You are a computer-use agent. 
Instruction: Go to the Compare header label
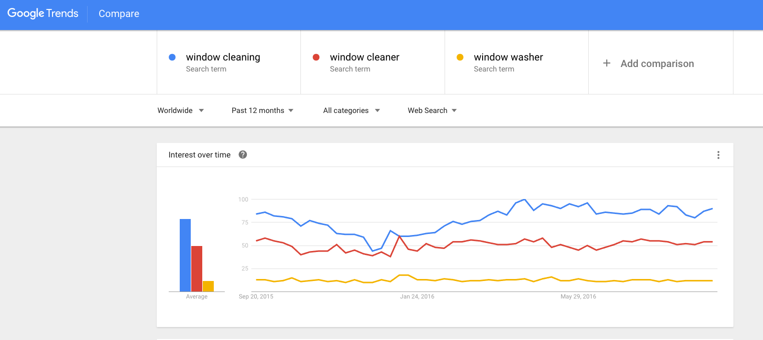click(x=119, y=14)
